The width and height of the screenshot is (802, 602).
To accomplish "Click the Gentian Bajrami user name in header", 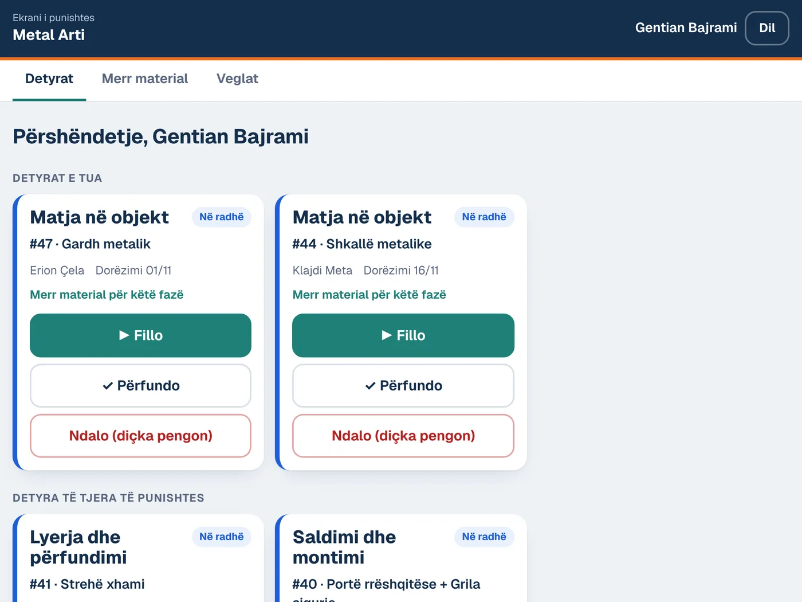I will tap(686, 28).
